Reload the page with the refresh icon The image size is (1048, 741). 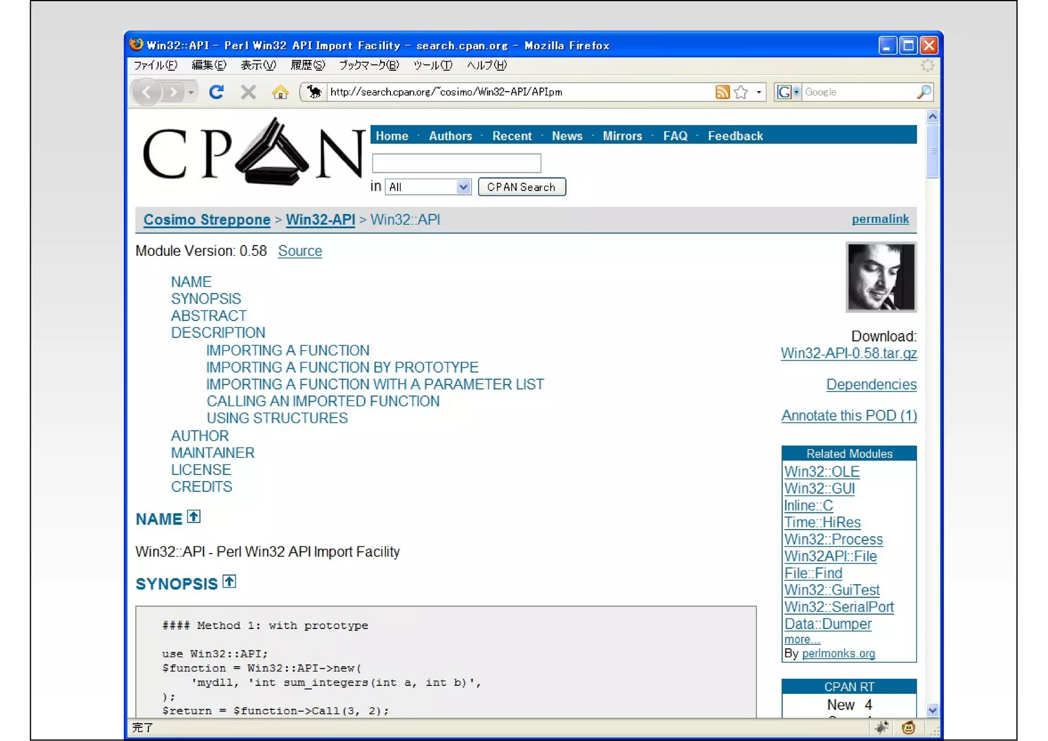tap(216, 92)
